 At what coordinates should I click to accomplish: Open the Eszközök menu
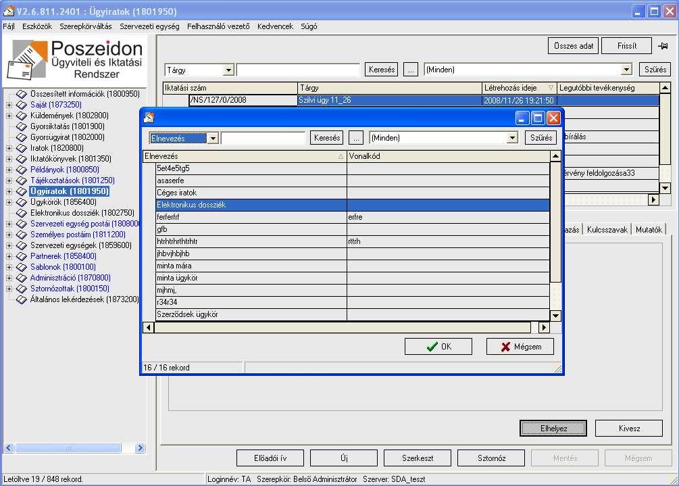(x=37, y=26)
